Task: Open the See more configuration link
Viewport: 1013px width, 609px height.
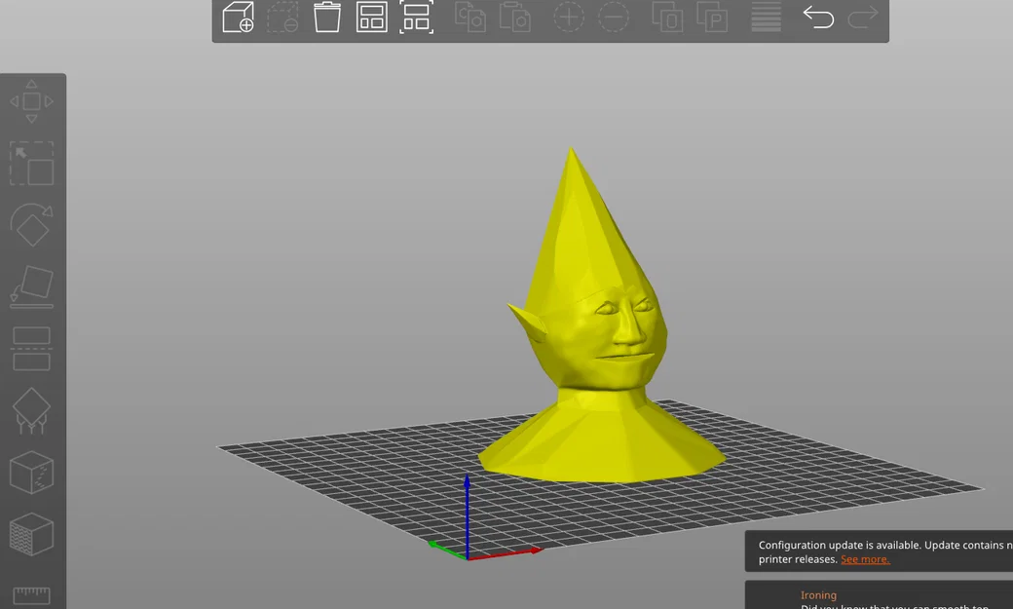Action: point(865,559)
